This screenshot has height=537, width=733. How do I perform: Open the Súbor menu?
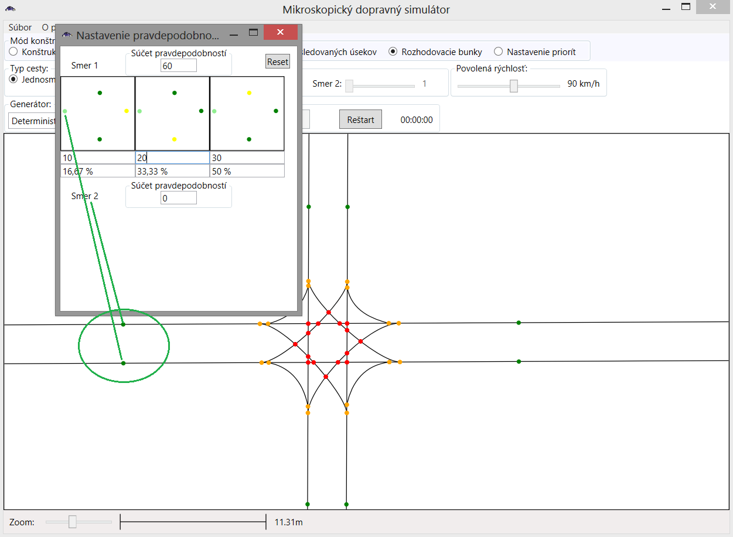coord(20,28)
